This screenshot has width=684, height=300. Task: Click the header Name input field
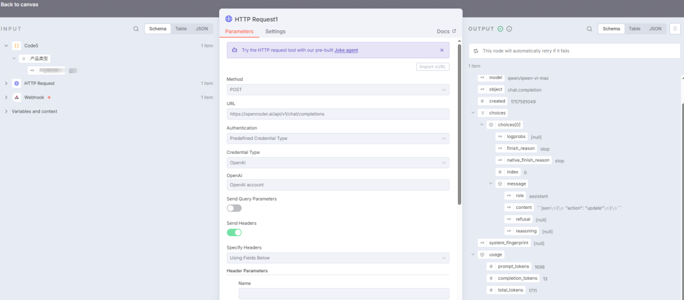pos(344,294)
